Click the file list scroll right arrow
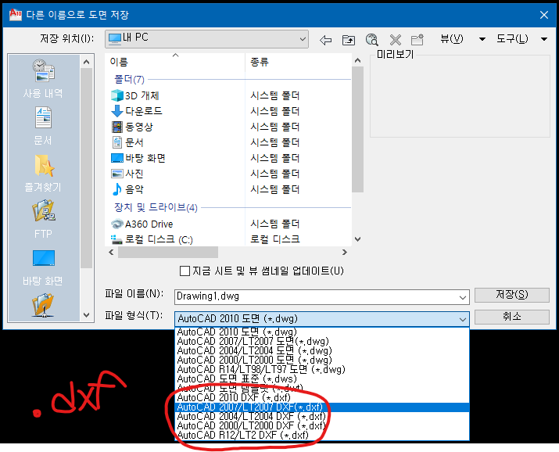 [x=344, y=253]
